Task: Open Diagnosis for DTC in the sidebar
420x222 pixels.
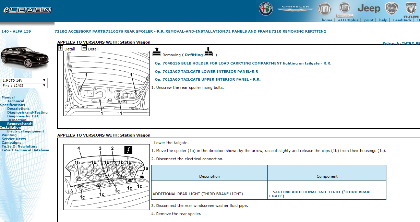Action: [23, 116]
